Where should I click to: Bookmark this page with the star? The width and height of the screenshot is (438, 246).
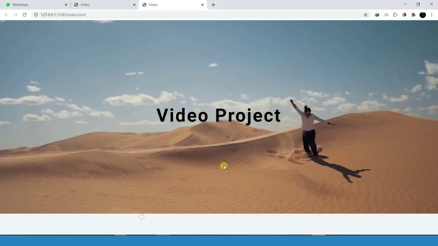click(x=365, y=15)
